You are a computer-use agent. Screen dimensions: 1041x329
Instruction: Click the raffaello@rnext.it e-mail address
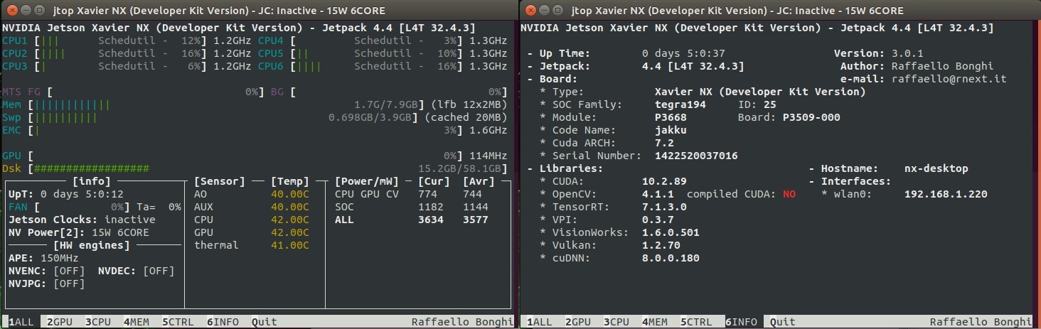tap(949, 79)
